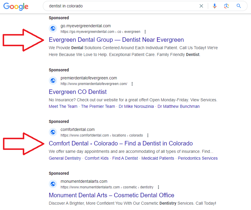251x210 pixels.
Task: Click the Google logo
Action: (15, 7)
